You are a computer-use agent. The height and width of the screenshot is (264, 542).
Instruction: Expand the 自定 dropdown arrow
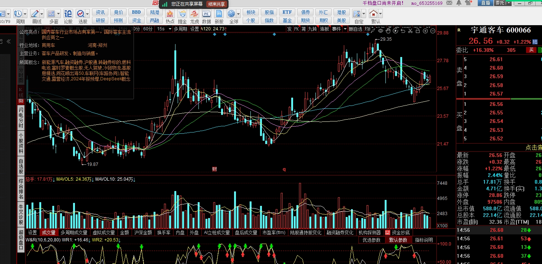pyautogui.click(x=364, y=14)
